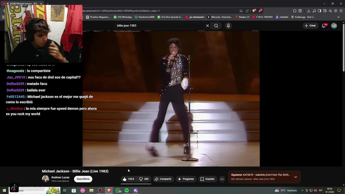Open Brave Rewards triangle icon
Image resolution: width=345 pixels, height=194 pixels.
coord(260,11)
